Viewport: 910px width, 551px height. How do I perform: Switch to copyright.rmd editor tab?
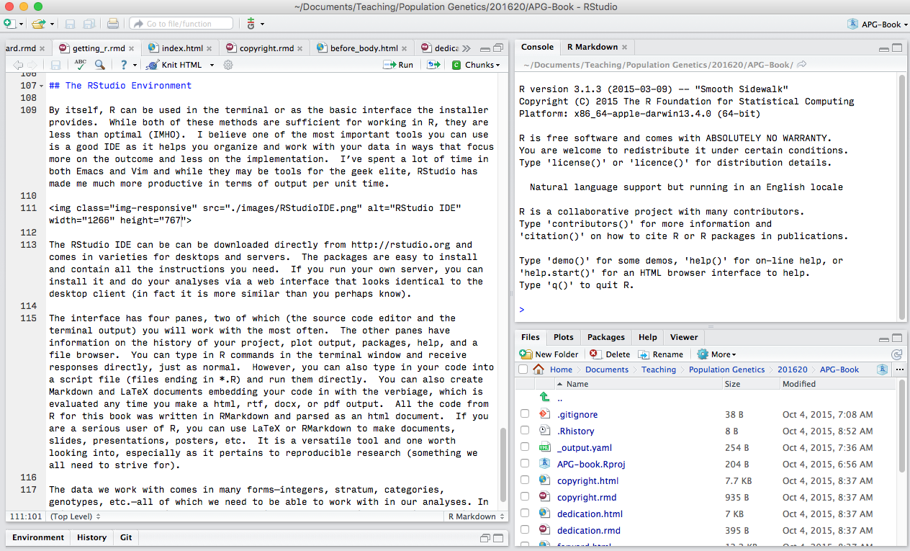point(266,48)
